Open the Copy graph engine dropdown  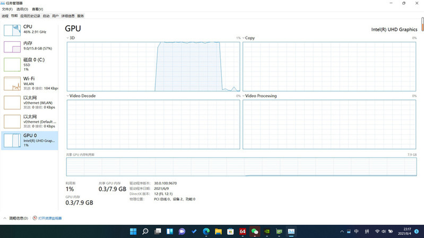coord(249,38)
